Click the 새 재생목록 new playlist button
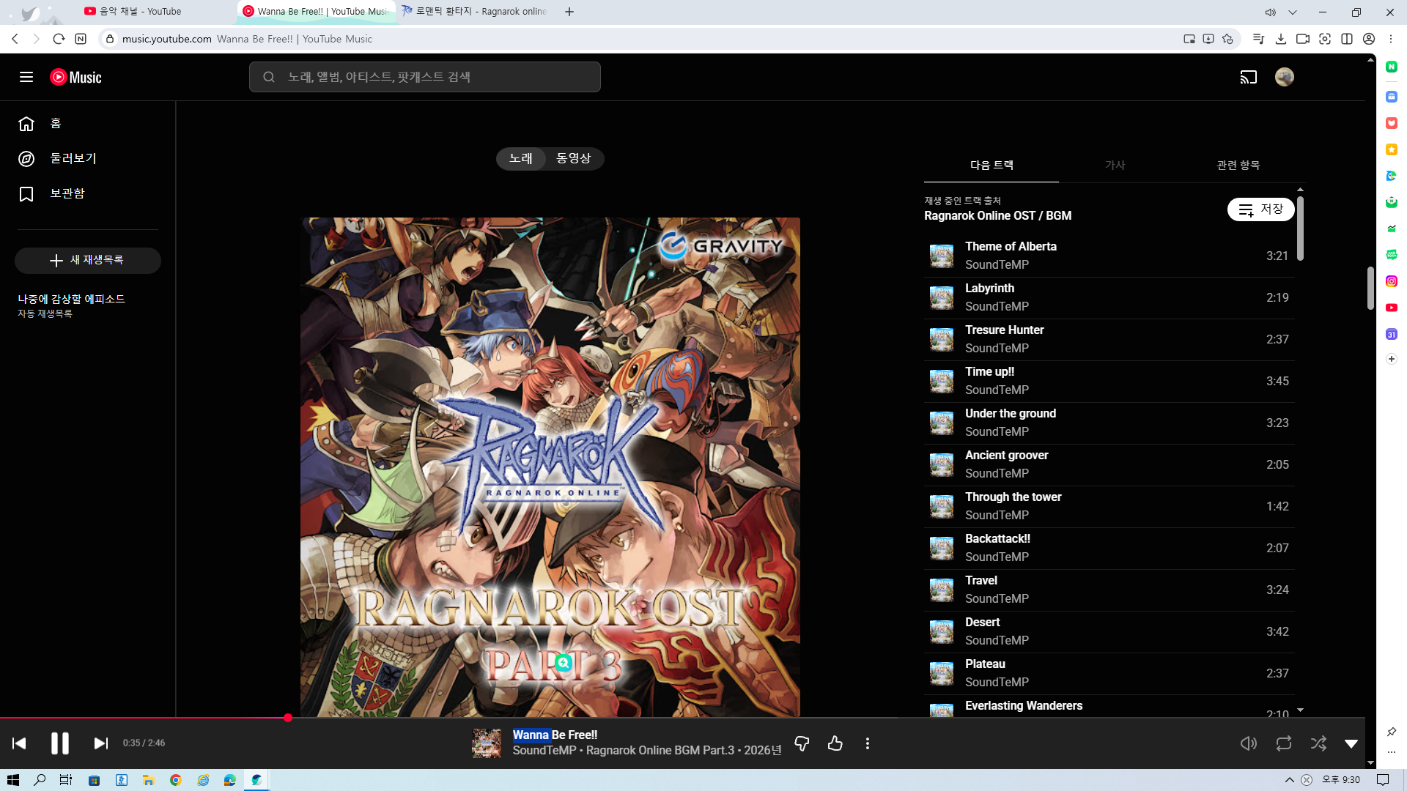 (88, 261)
